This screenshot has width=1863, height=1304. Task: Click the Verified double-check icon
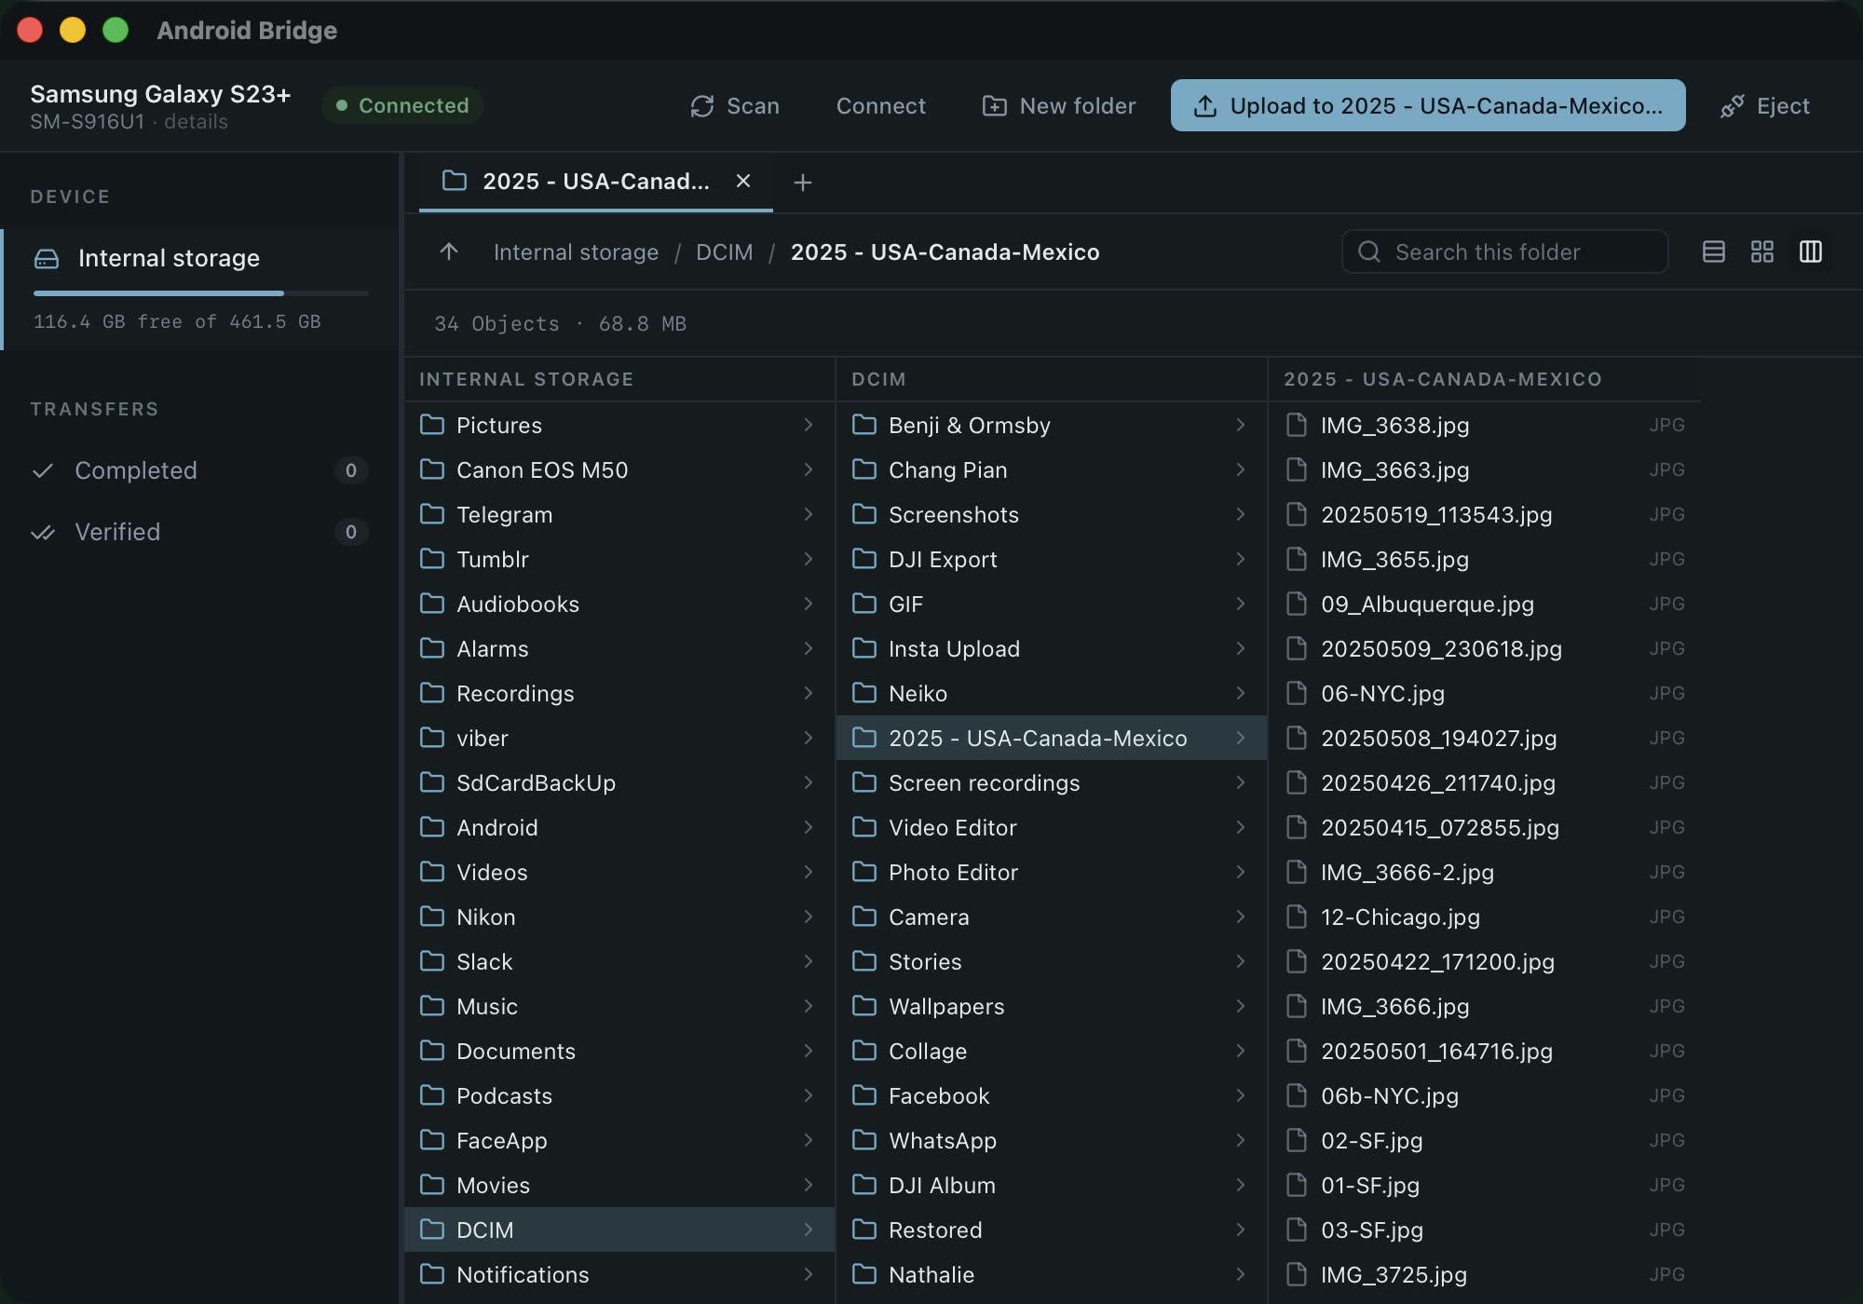pyautogui.click(x=43, y=532)
